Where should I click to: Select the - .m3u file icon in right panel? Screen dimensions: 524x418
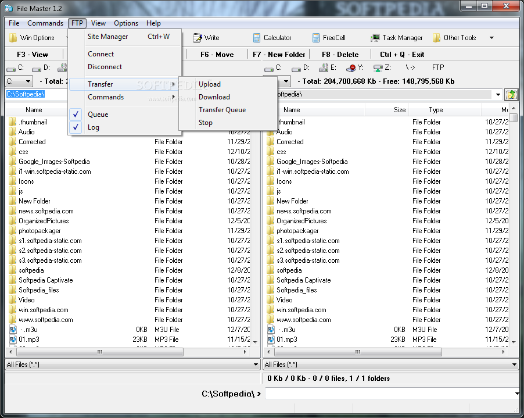tap(271, 330)
